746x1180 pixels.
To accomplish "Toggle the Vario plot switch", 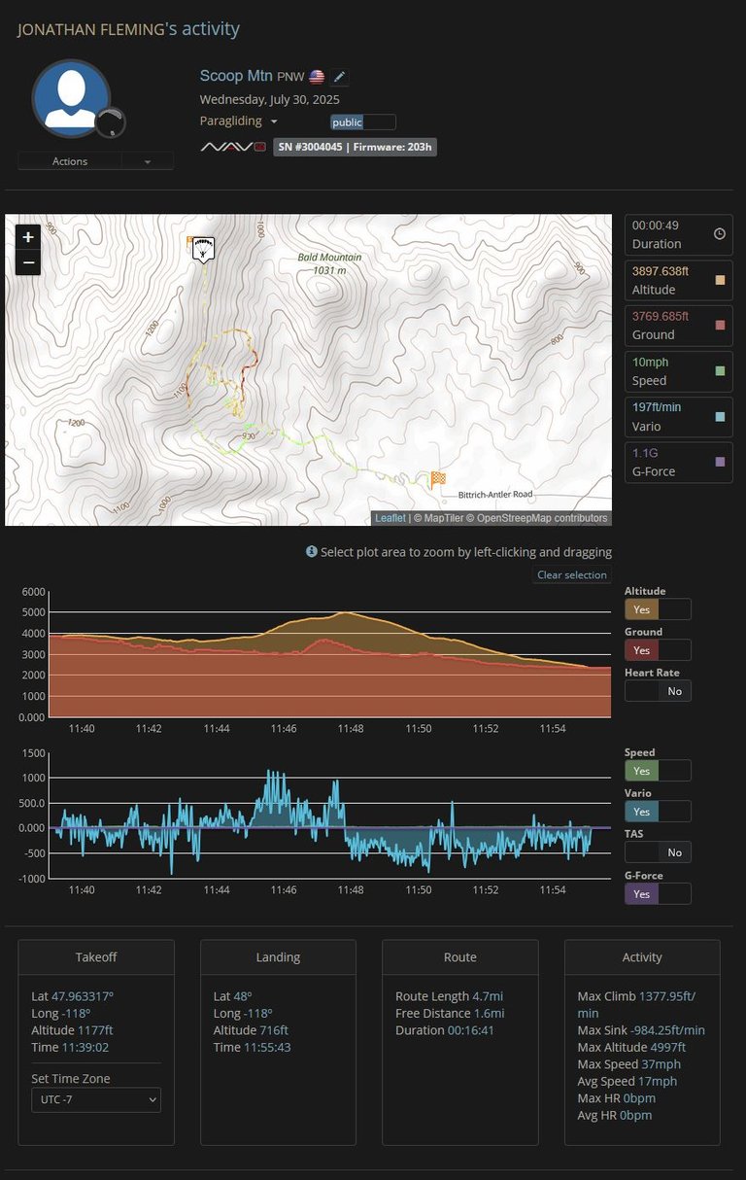I will (658, 812).
